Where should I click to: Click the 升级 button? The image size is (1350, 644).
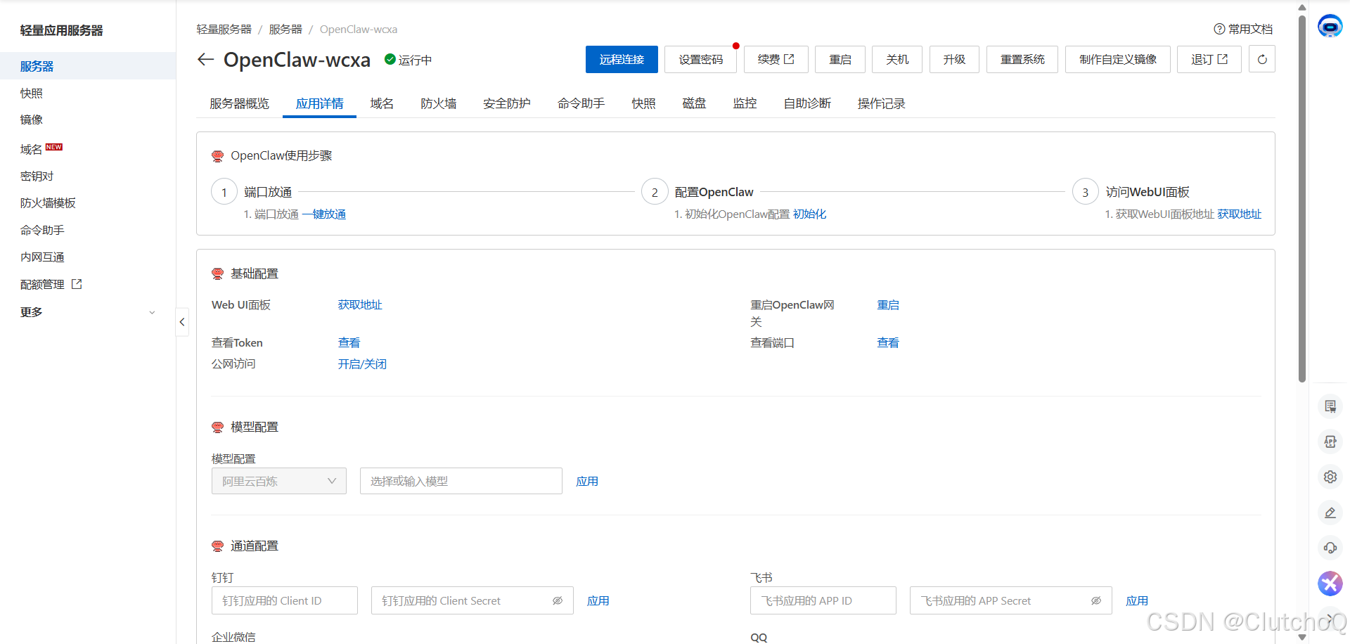pos(954,60)
